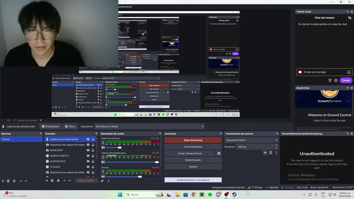The image size is (354, 199).
Task: Toggle lock on TS VOICE source
Action: tap(93, 167)
